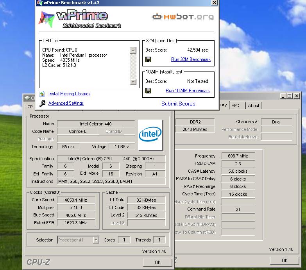
Task: Click the L1 Data 32 KBytes value
Action: coord(146,200)
